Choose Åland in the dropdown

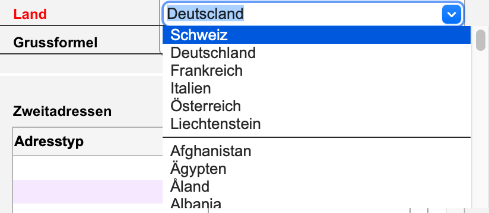click(x=316, y=187)
